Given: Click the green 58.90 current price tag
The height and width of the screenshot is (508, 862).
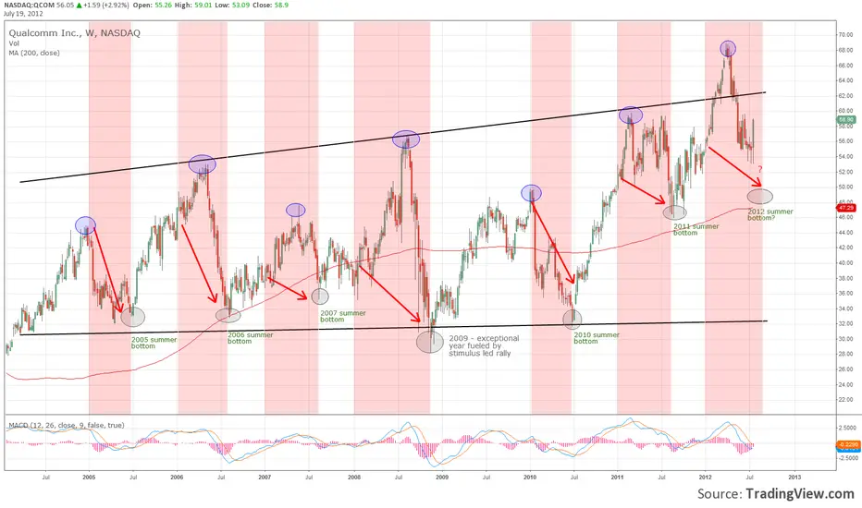Looking at the screenshot, I should [x=845, y=119].
